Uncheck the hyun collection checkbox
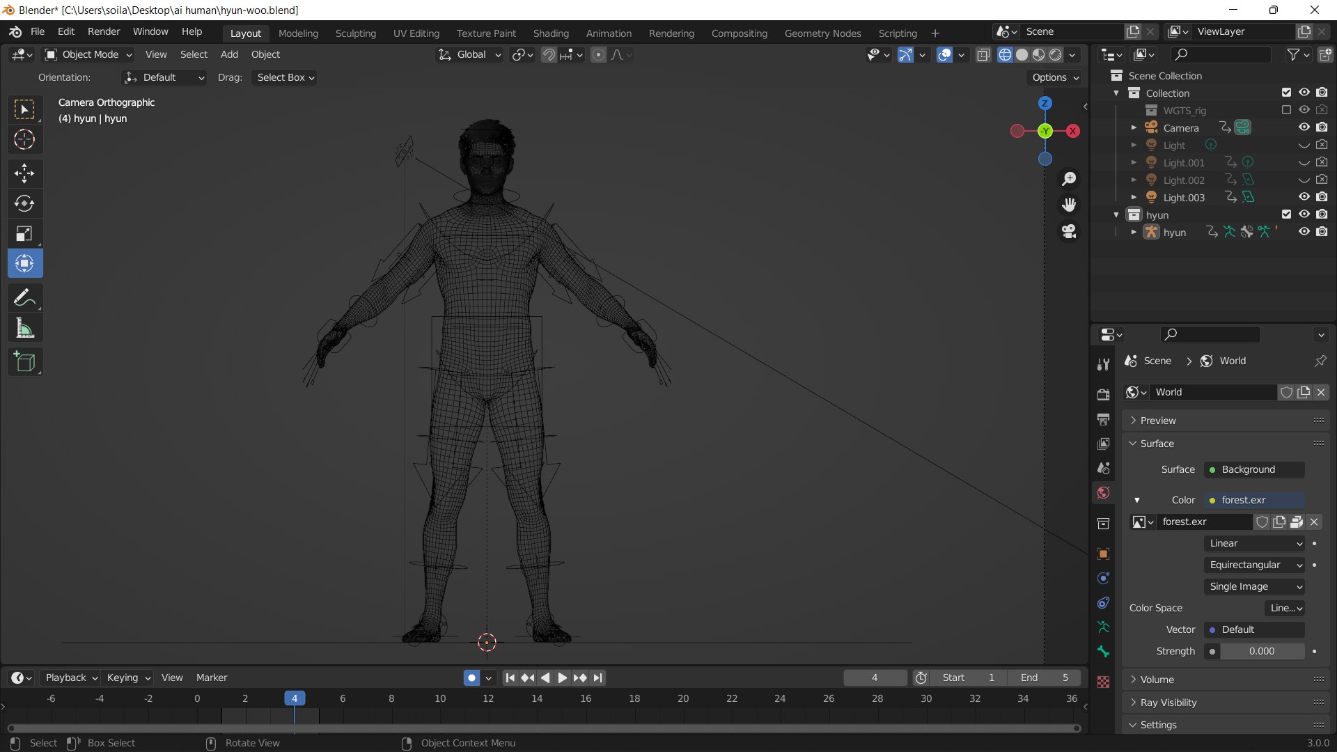Image resolution: width=1337 pixels, height=752 pixels. [x=1286, y=214]
